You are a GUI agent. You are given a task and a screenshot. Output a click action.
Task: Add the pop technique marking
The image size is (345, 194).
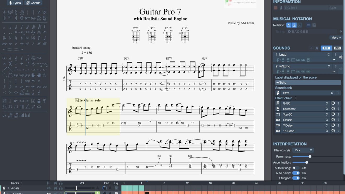27,75
